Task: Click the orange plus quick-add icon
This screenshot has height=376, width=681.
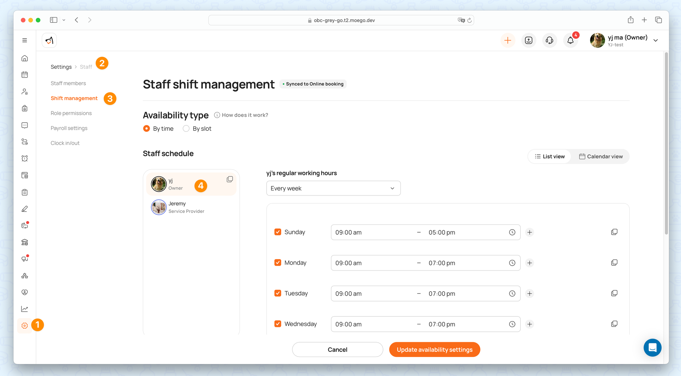Action: 507,41
